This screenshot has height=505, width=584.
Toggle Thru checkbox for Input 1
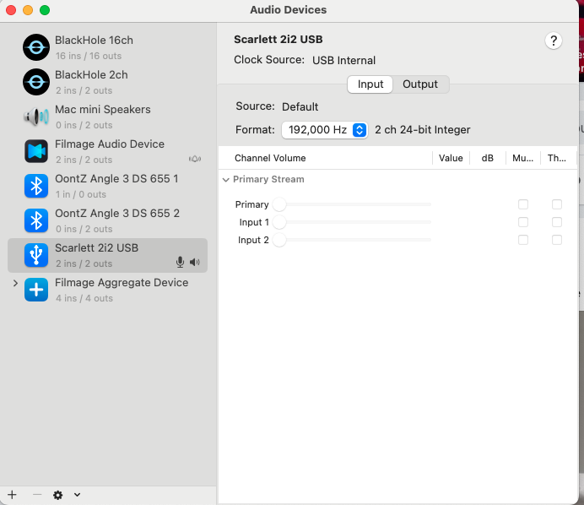coord(557,222)
